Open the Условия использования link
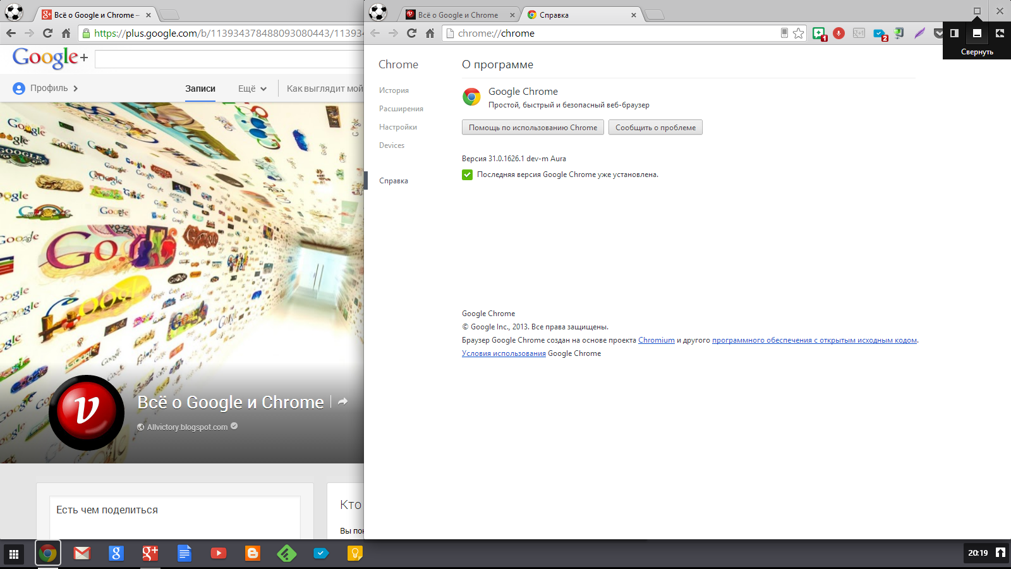The image size is (1011, 569). click(x=504, y=353)
